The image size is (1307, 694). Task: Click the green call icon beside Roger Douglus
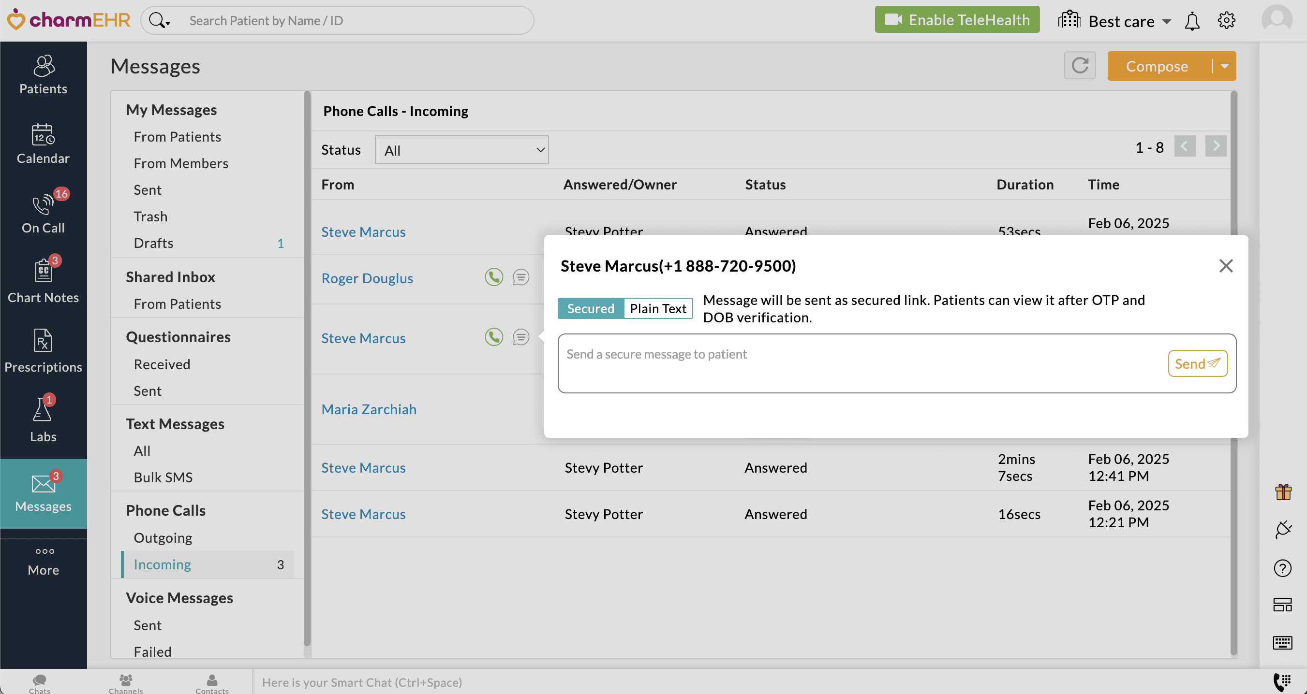tap(494, 277)
